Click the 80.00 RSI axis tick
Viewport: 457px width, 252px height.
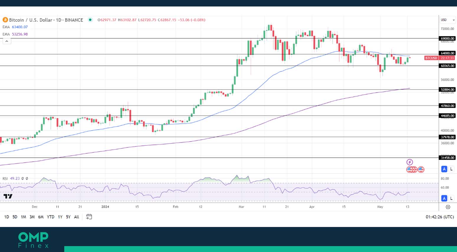point(445,179)
